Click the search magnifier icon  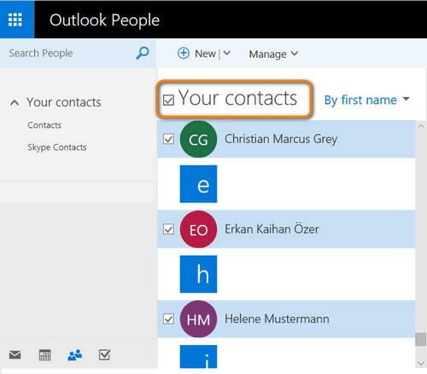click(143, 53)
